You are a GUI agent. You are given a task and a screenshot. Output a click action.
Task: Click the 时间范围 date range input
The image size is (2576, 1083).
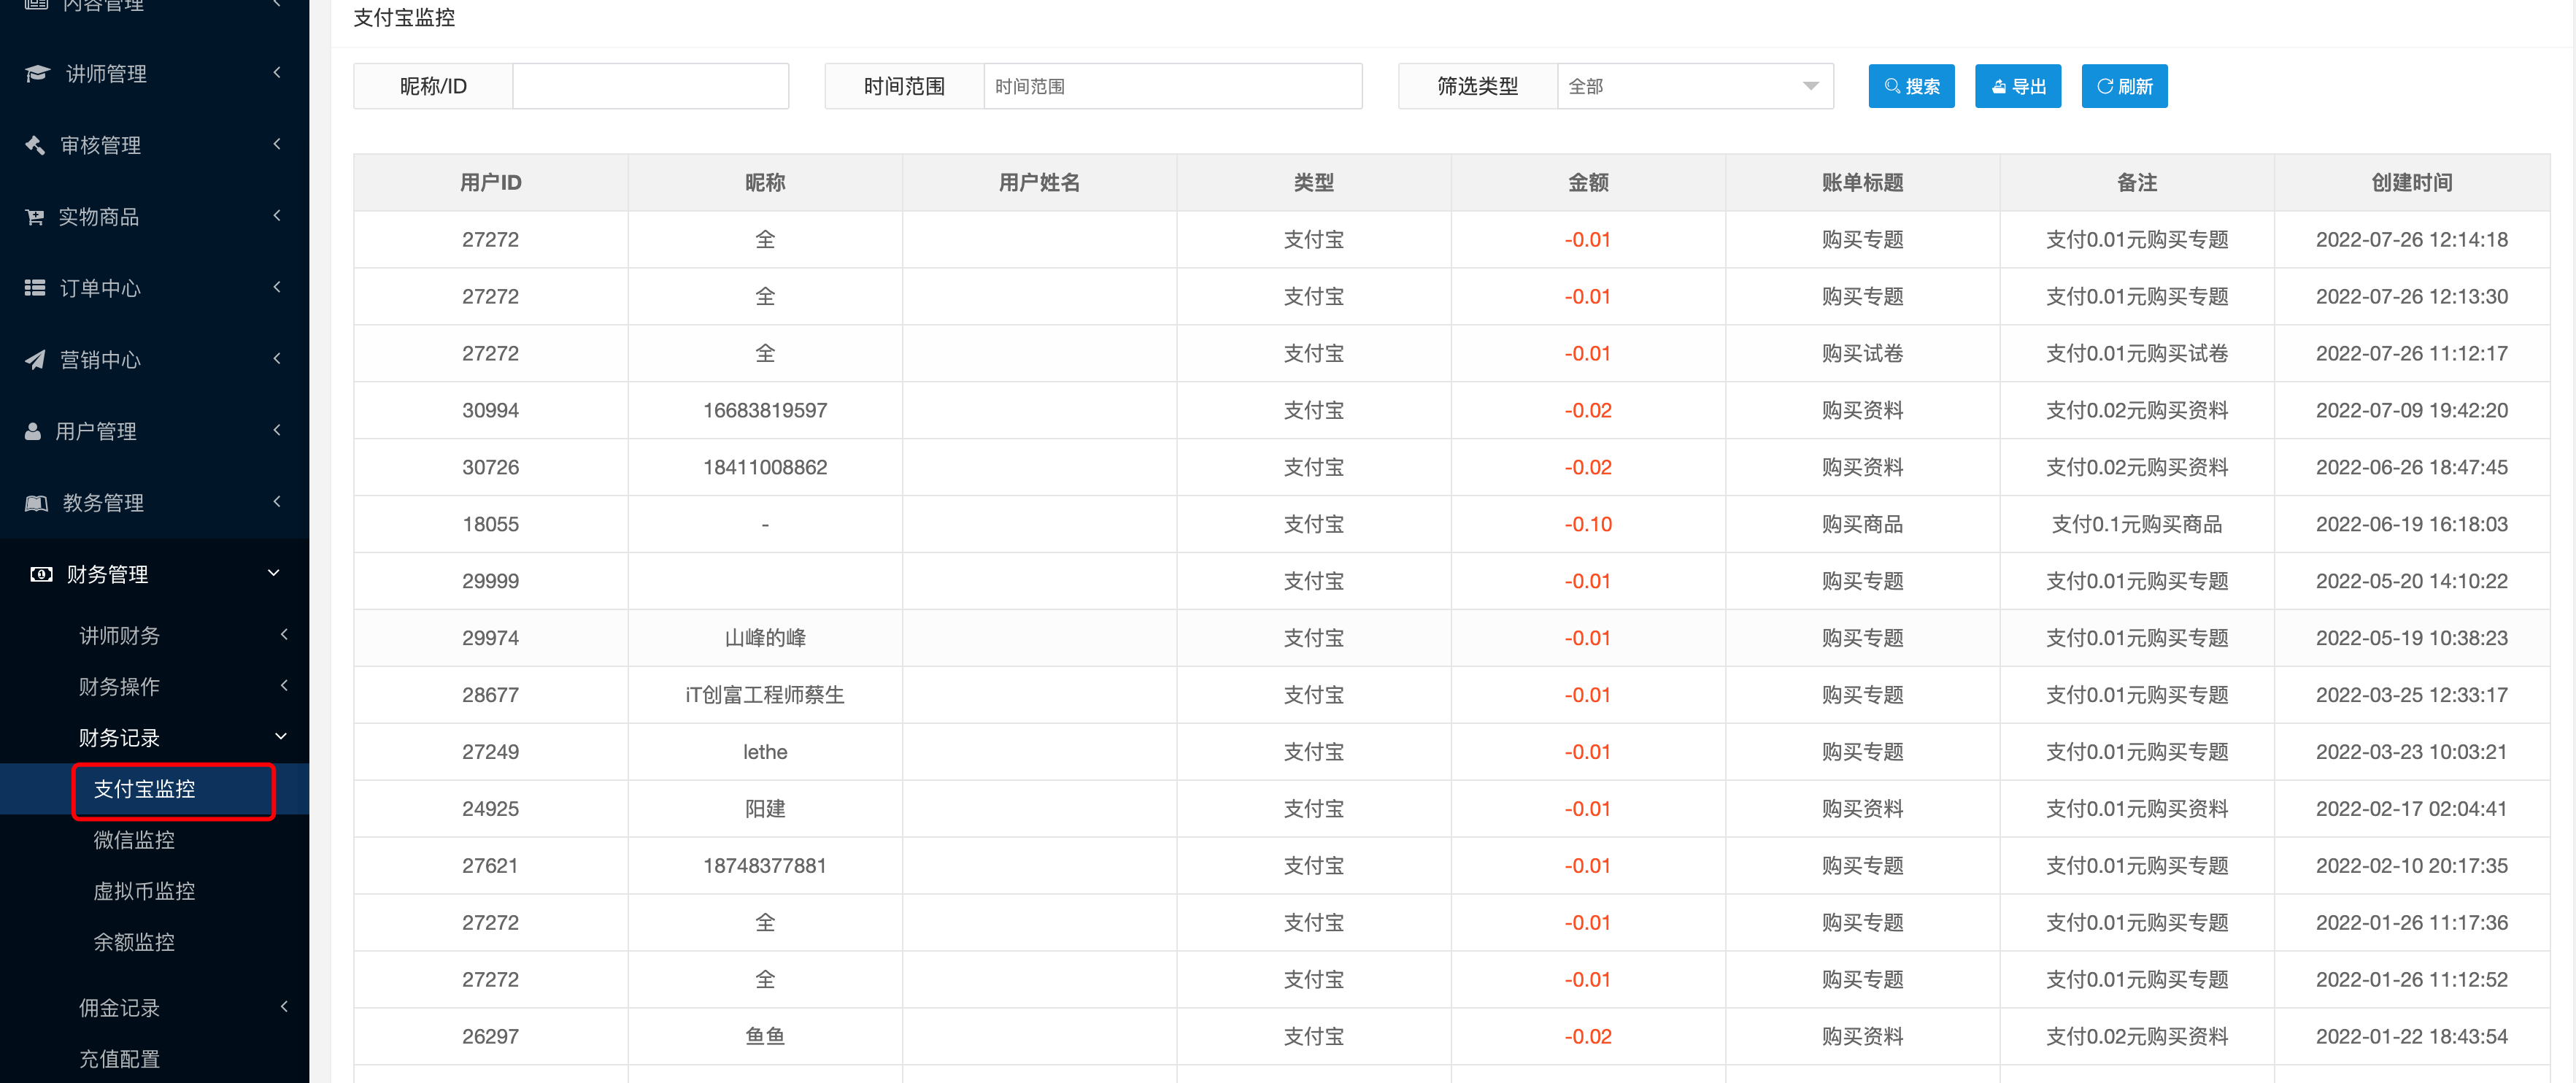tap(1172, 86)
